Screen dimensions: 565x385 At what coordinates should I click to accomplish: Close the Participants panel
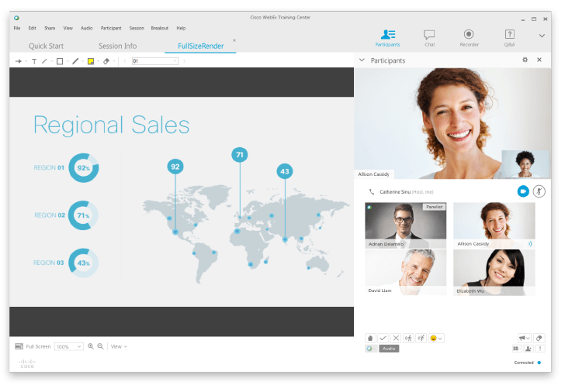(x=539, y=60)
